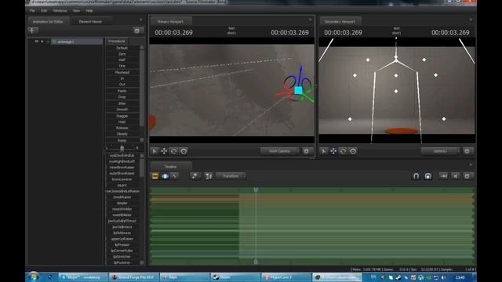Open Primary Viewport gear settings
Viewport: 502px width, 282px height.
click(x=307, y=151)
